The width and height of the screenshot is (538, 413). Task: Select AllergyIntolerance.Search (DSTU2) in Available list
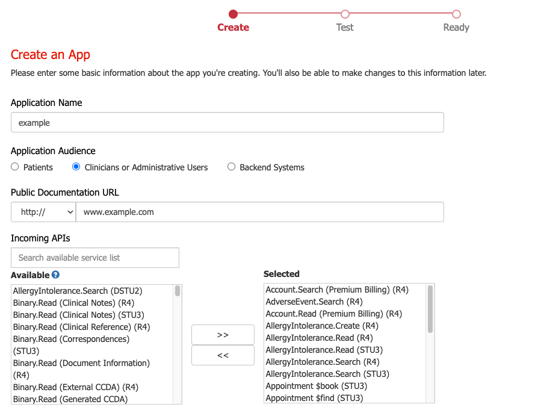[x=78, y=290]
